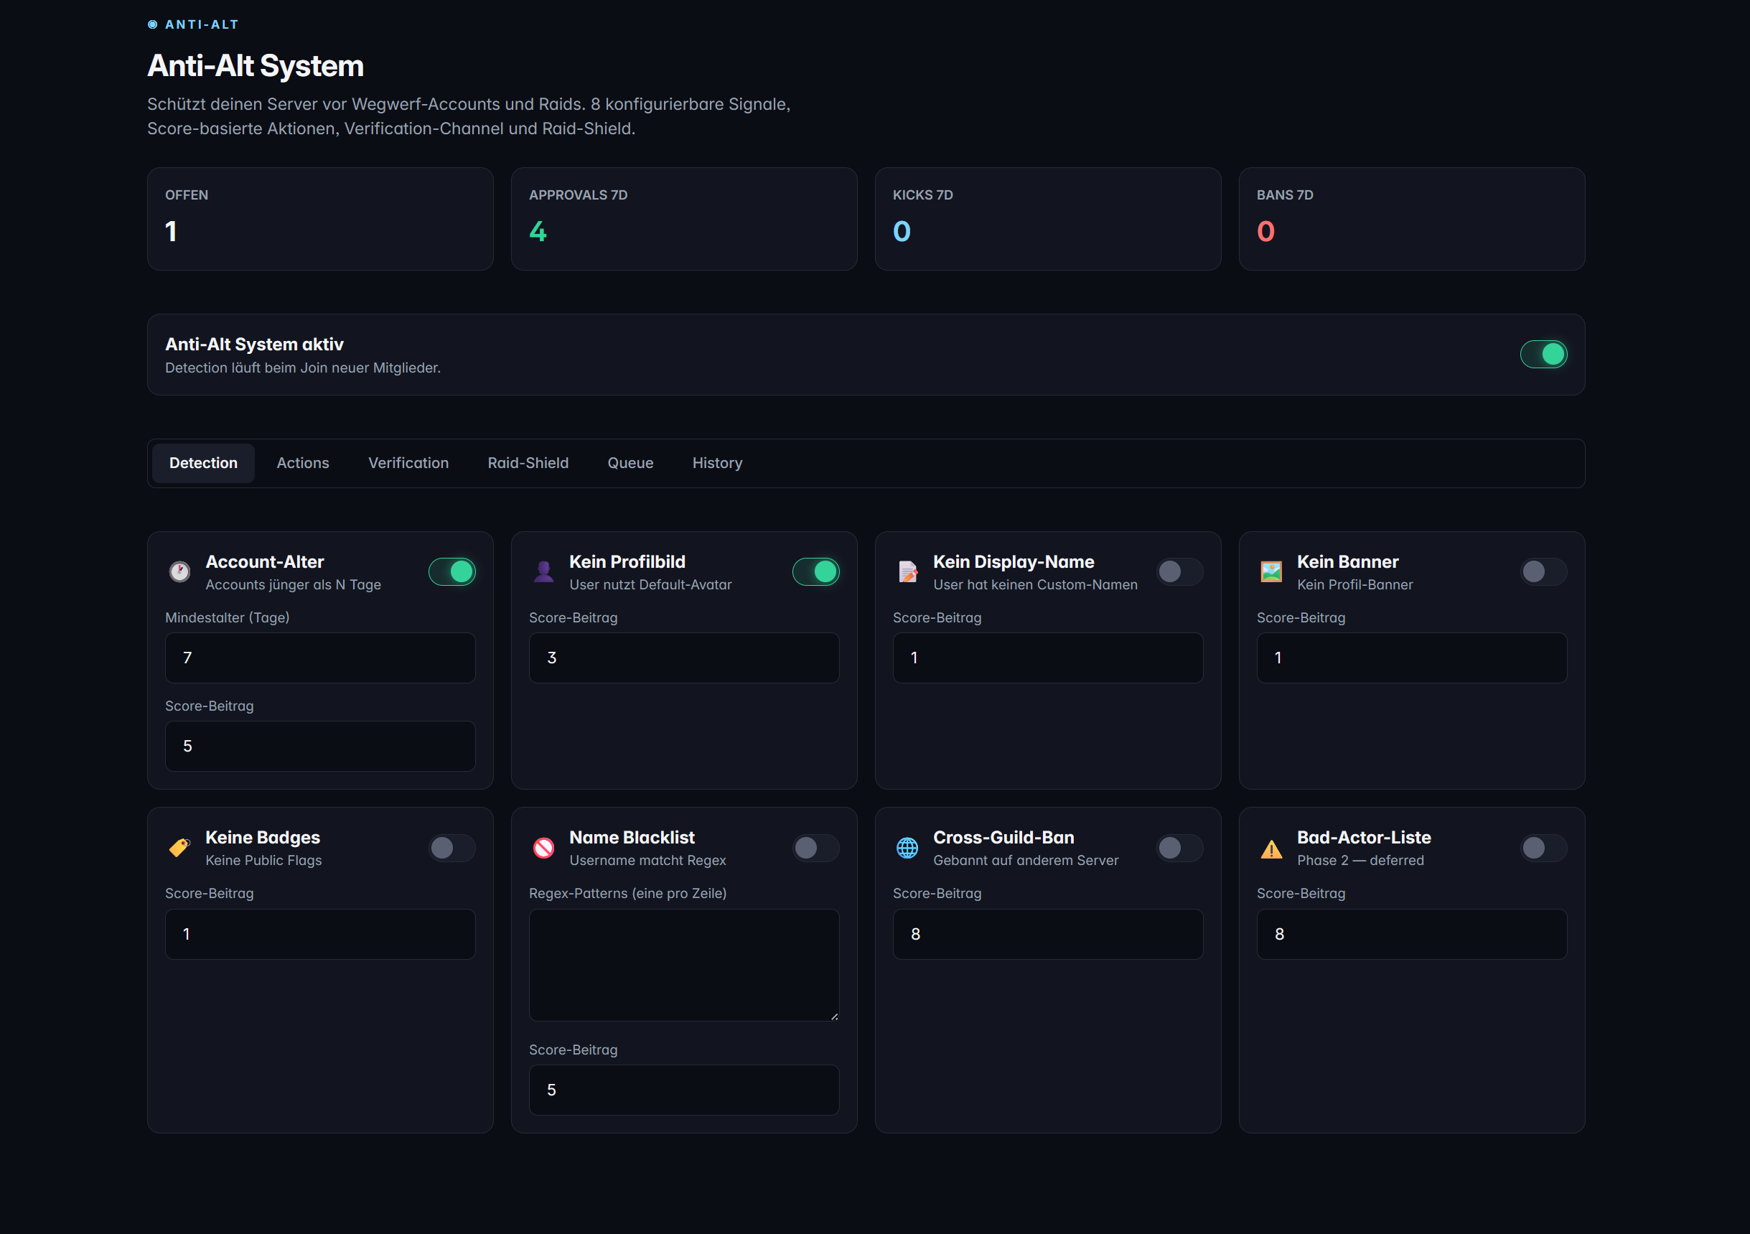Turn off the Kein Profilbild detection
The width and height of the screenshot is (1750, 1234).
815,571
